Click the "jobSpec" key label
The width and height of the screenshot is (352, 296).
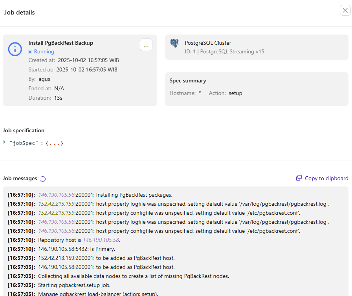point(24,144)
